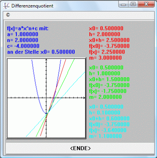Select the blue value 'a= 1.000000'
The image size is (157, 158).
point(22,34)
